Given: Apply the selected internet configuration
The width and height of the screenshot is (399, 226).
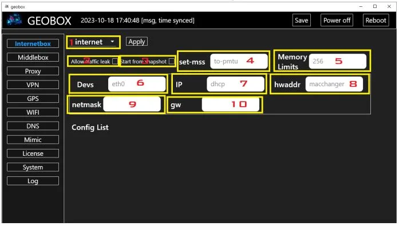Looking at the screenshot, I should [137, 42].
